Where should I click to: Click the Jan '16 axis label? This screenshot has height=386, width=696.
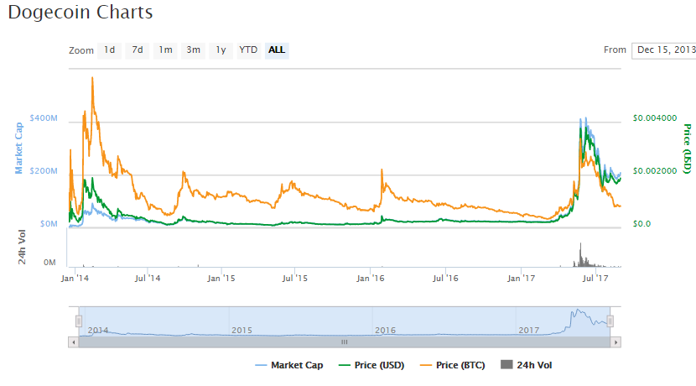pyautogui.click(x=370, y=279)
